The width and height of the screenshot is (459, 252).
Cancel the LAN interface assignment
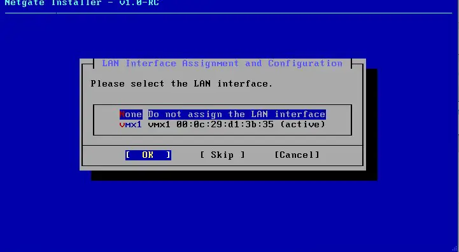(x=297, y=155)
